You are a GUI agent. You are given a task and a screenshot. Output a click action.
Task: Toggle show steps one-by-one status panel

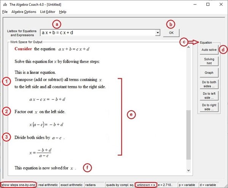(18, 185)
